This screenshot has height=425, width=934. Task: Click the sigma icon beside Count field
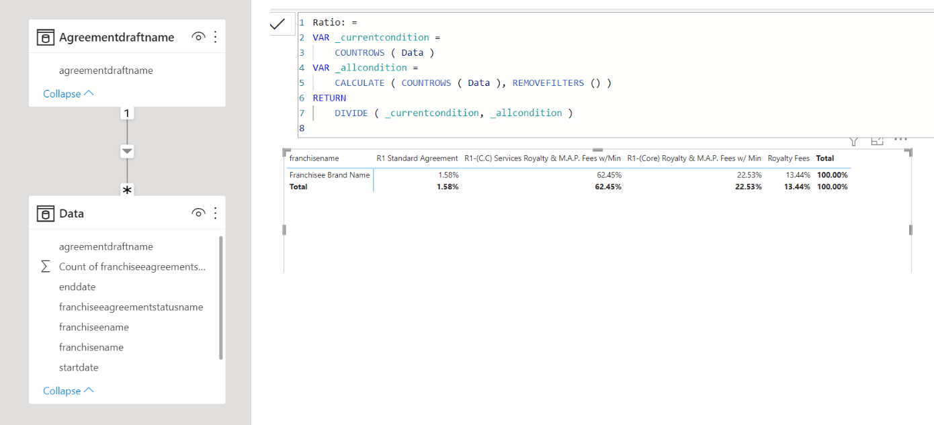pyautogui.click(x=46, y=267)
